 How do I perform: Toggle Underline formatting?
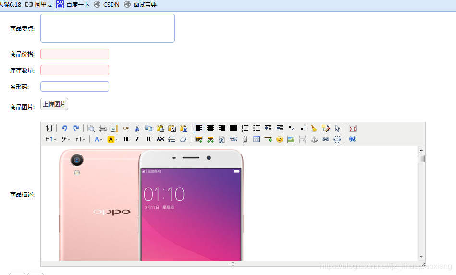148,139
